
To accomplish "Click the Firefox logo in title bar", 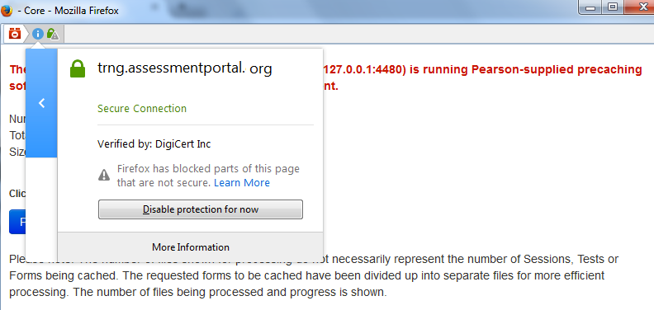I will point(7,11).
